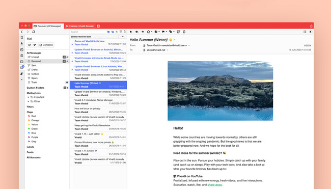Reply to the message

pyautogui.click(x=131, y=32)
